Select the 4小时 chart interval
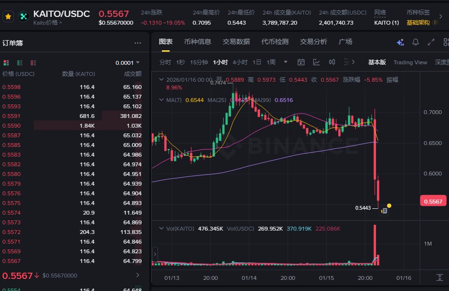This screenshot has width=449, height=291. 240,62
